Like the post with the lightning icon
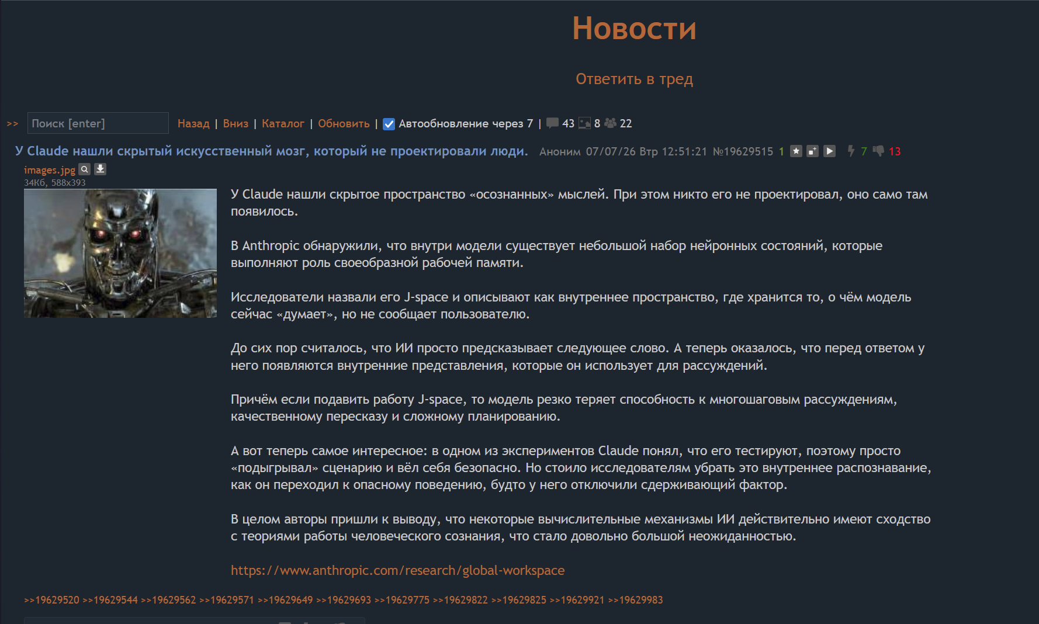This screenshot has width=1039, height=624. 851,151
